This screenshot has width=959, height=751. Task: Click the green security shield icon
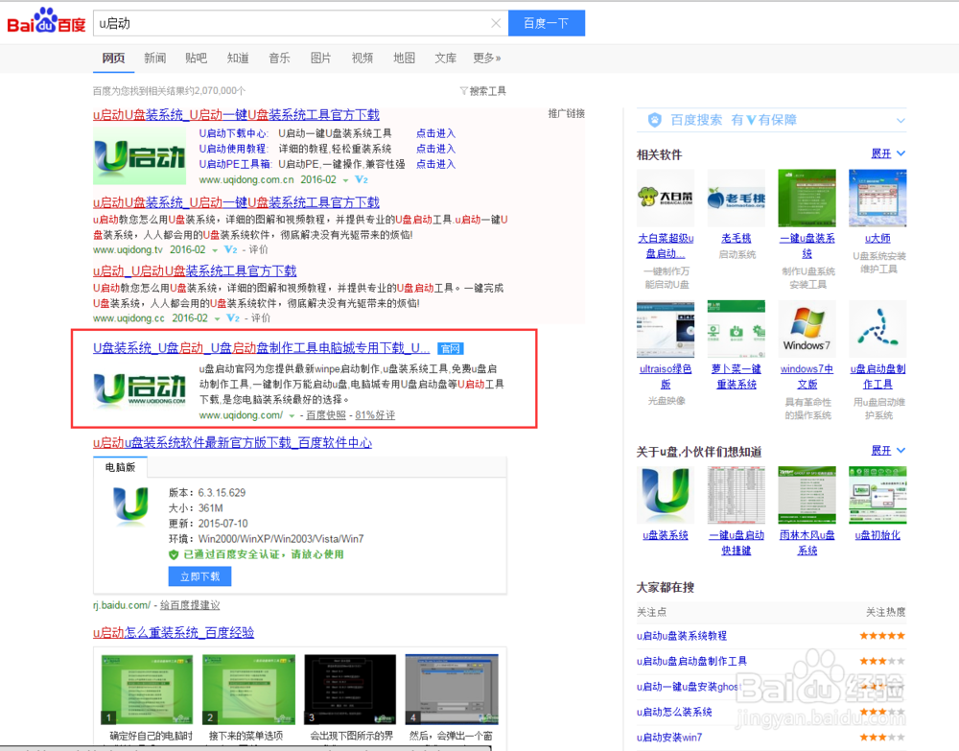pos(174,554)
